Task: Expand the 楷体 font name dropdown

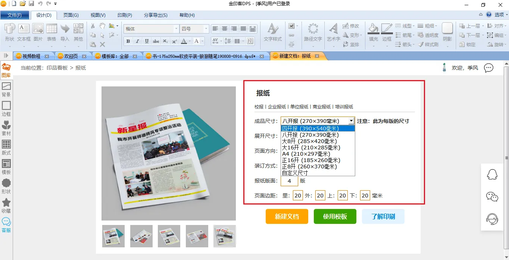Action: pos(176,29)
